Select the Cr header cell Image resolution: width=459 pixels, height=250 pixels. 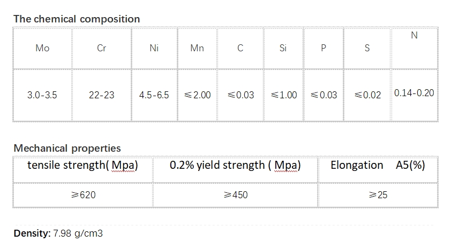102,48
